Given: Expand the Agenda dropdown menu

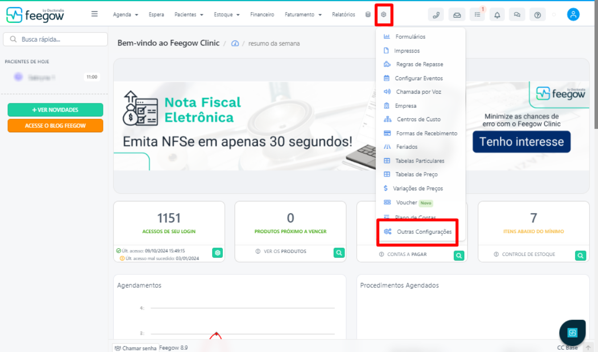Looking at the screenshot, I should [x=125, y=15].
